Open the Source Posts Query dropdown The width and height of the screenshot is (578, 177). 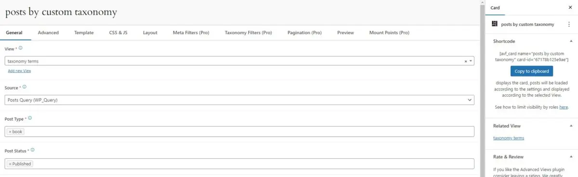239,100
